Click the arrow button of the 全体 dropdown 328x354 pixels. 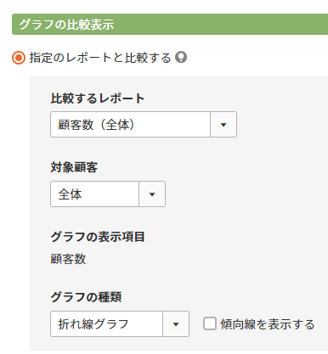pyautogui.click(x=152, y=194)
